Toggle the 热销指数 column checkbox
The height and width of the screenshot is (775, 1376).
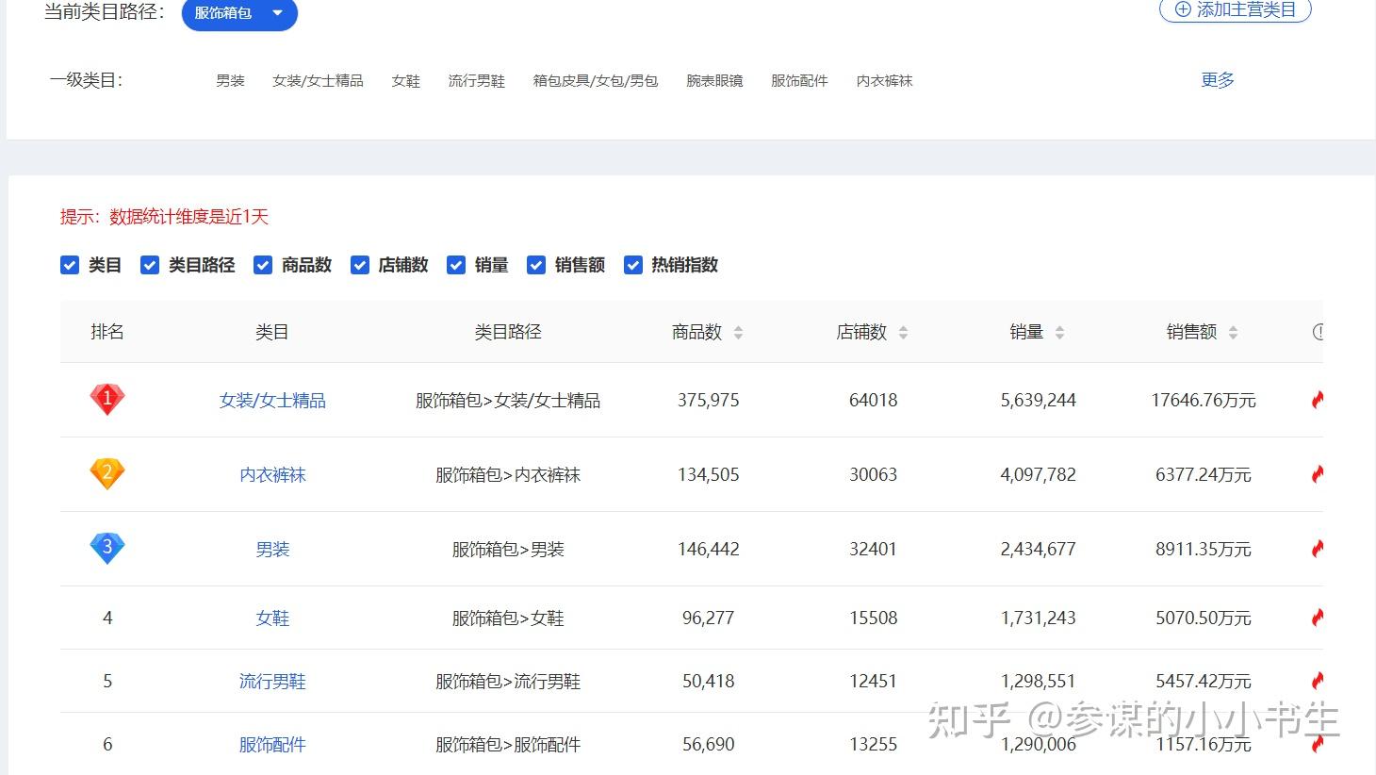(x=633, y=265)
